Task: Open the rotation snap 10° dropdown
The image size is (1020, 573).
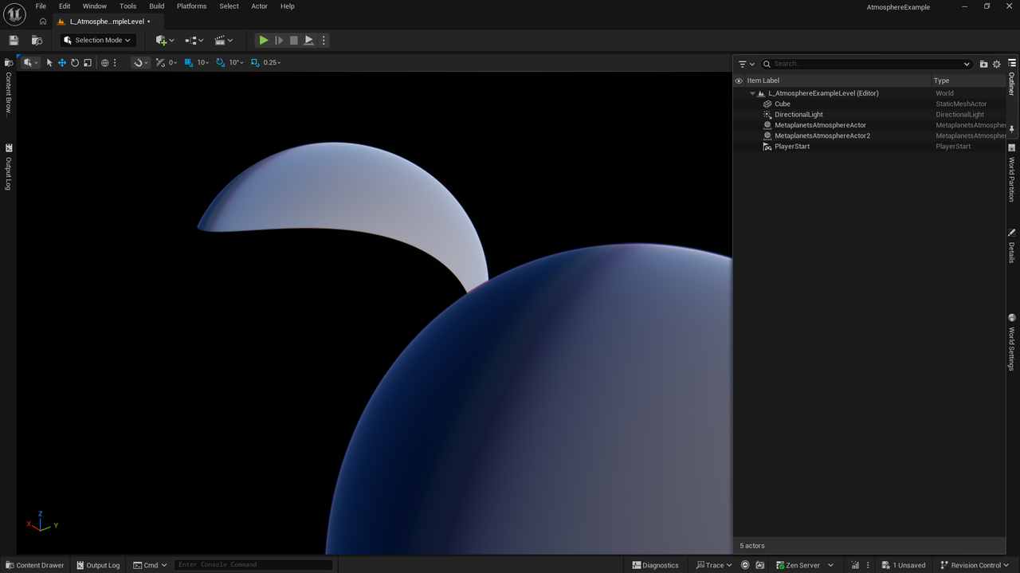Action: click(236, 62)
